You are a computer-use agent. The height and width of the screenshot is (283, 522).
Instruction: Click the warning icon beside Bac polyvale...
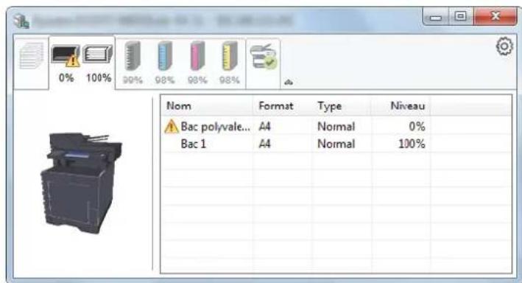171,126
